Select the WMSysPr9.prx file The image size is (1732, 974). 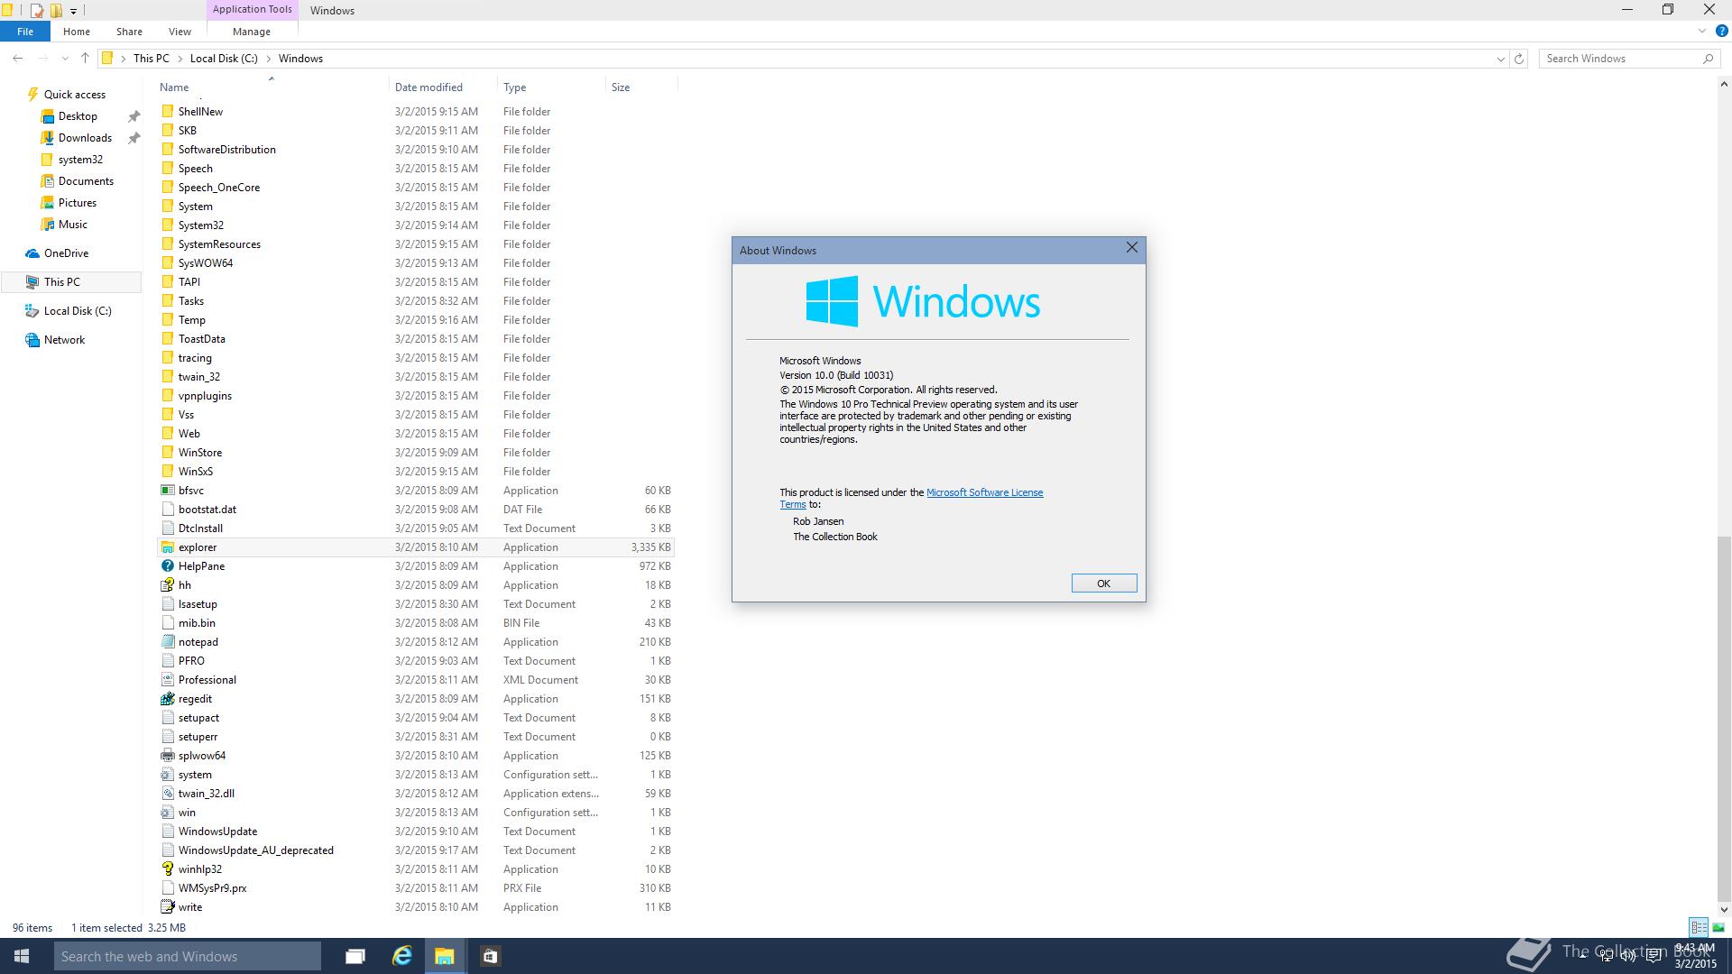415,888
